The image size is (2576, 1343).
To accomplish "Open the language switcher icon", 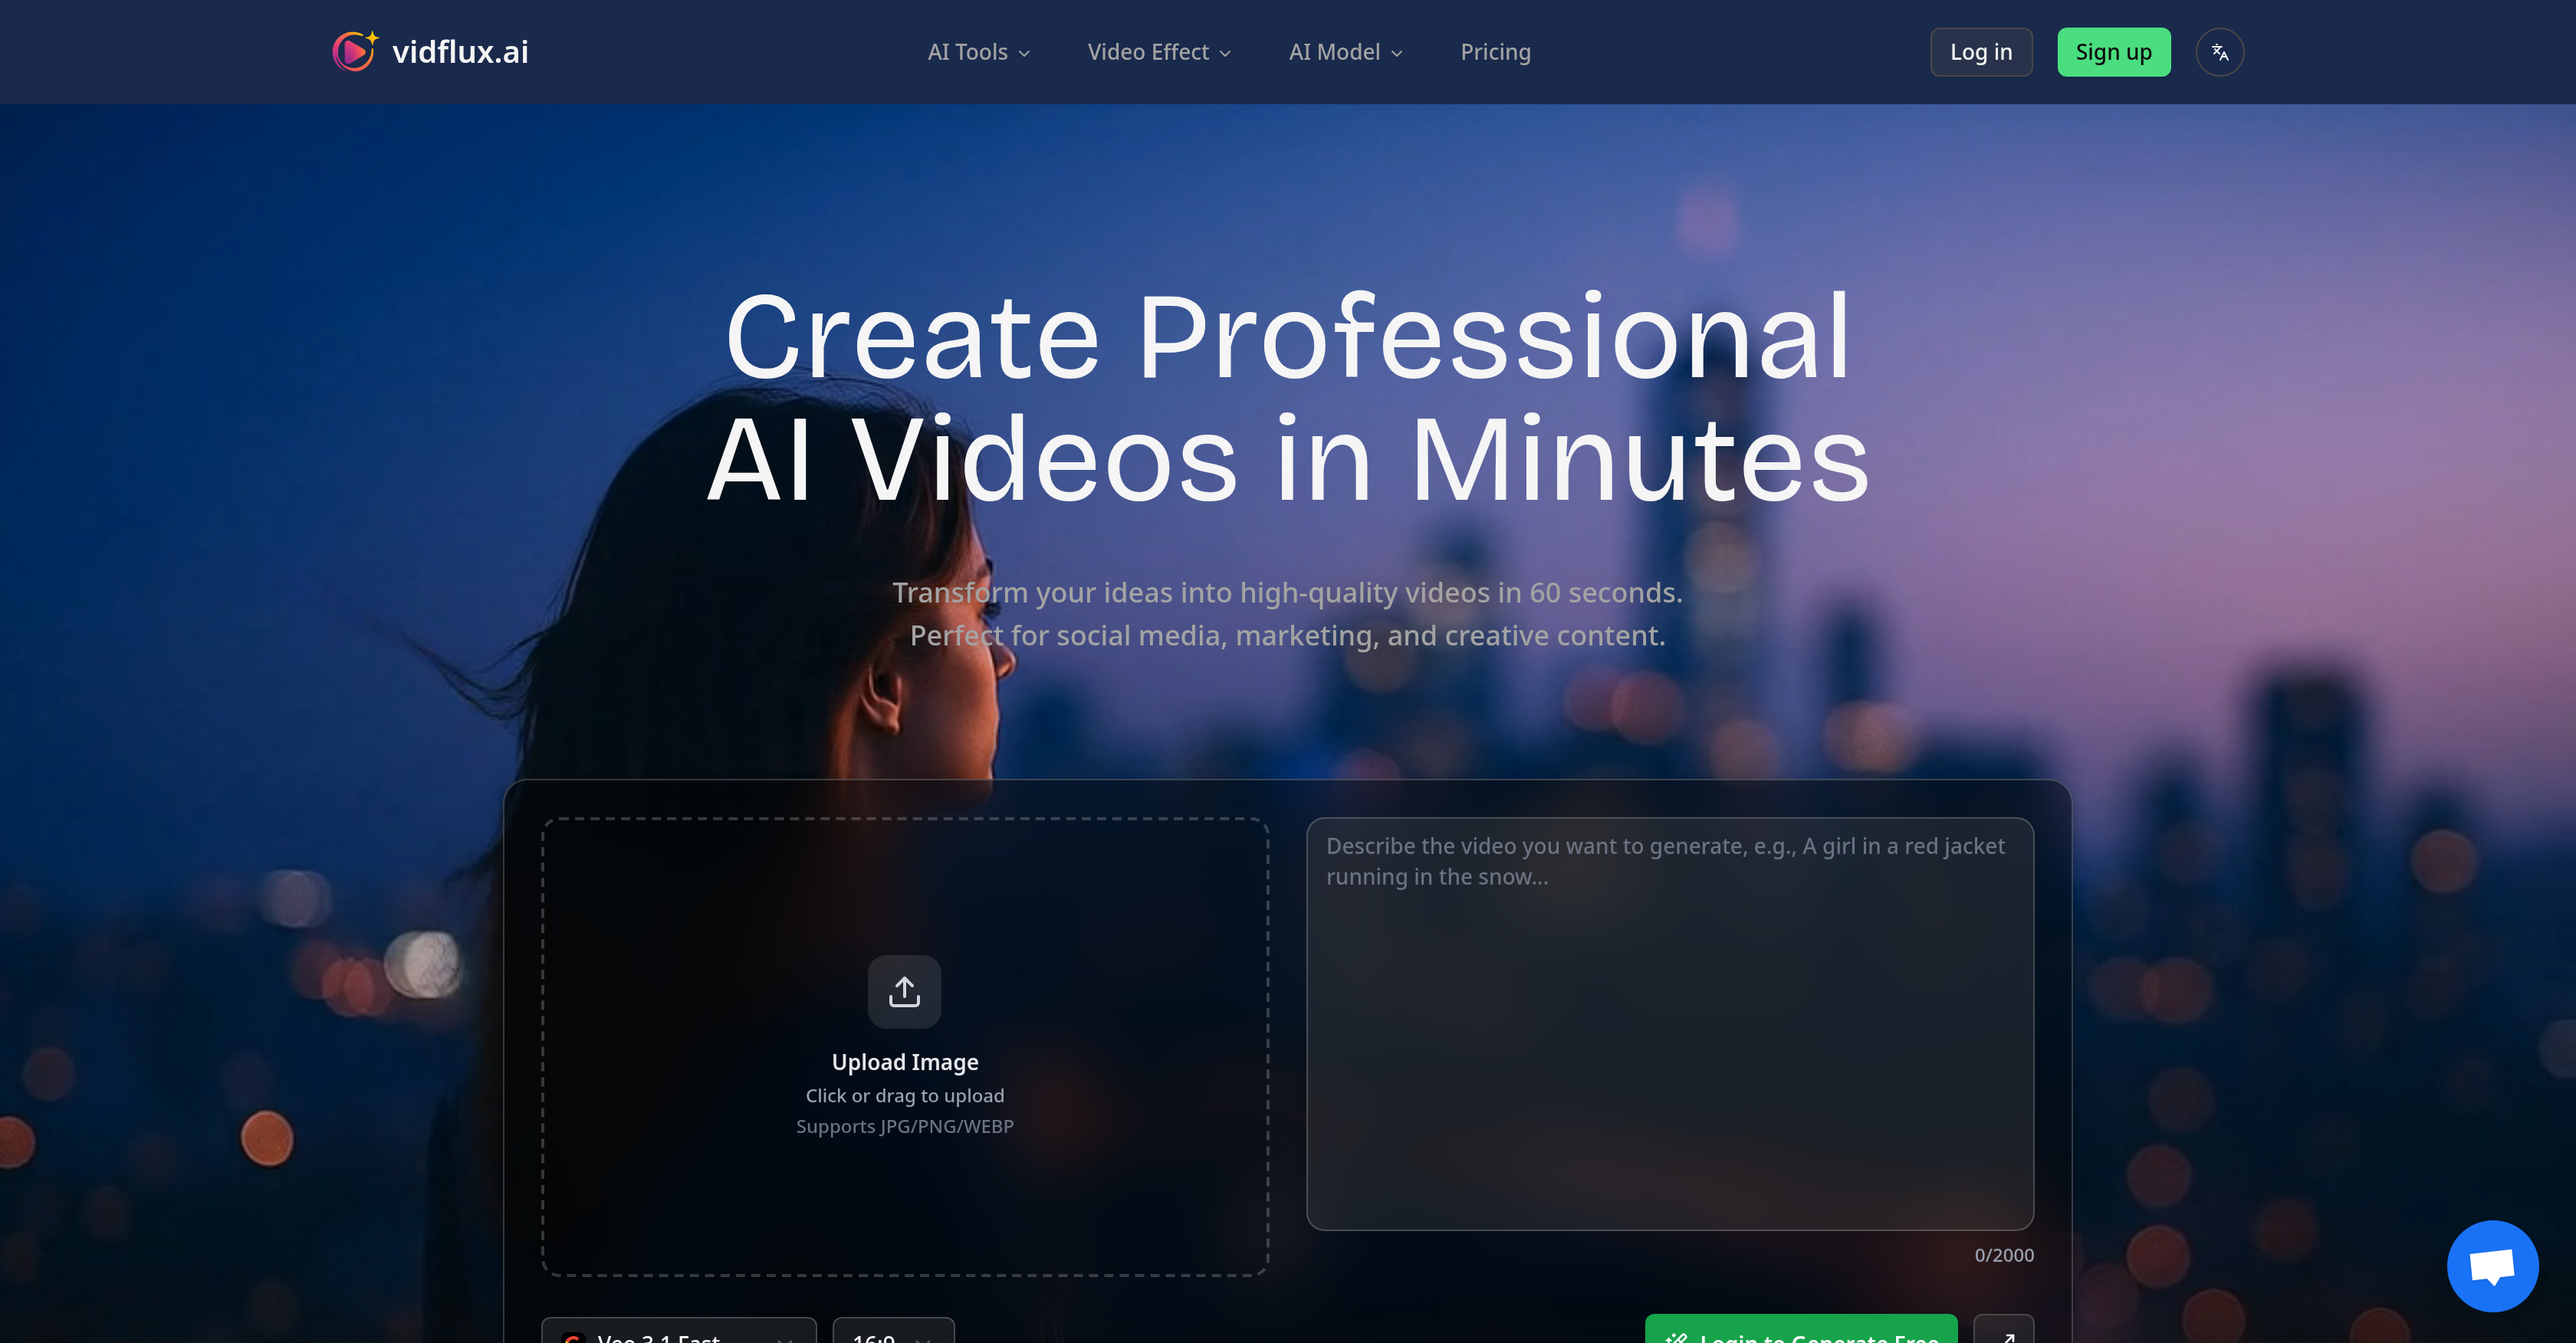I will point(2219,51).
